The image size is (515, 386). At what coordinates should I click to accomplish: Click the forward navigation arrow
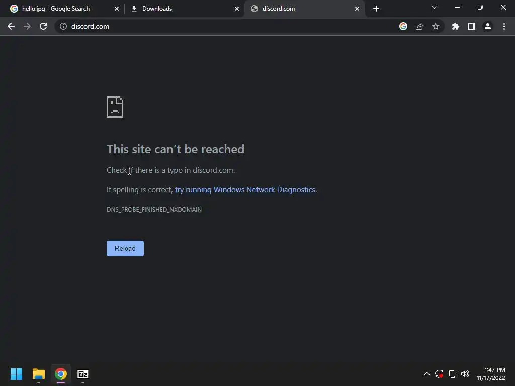27,26
